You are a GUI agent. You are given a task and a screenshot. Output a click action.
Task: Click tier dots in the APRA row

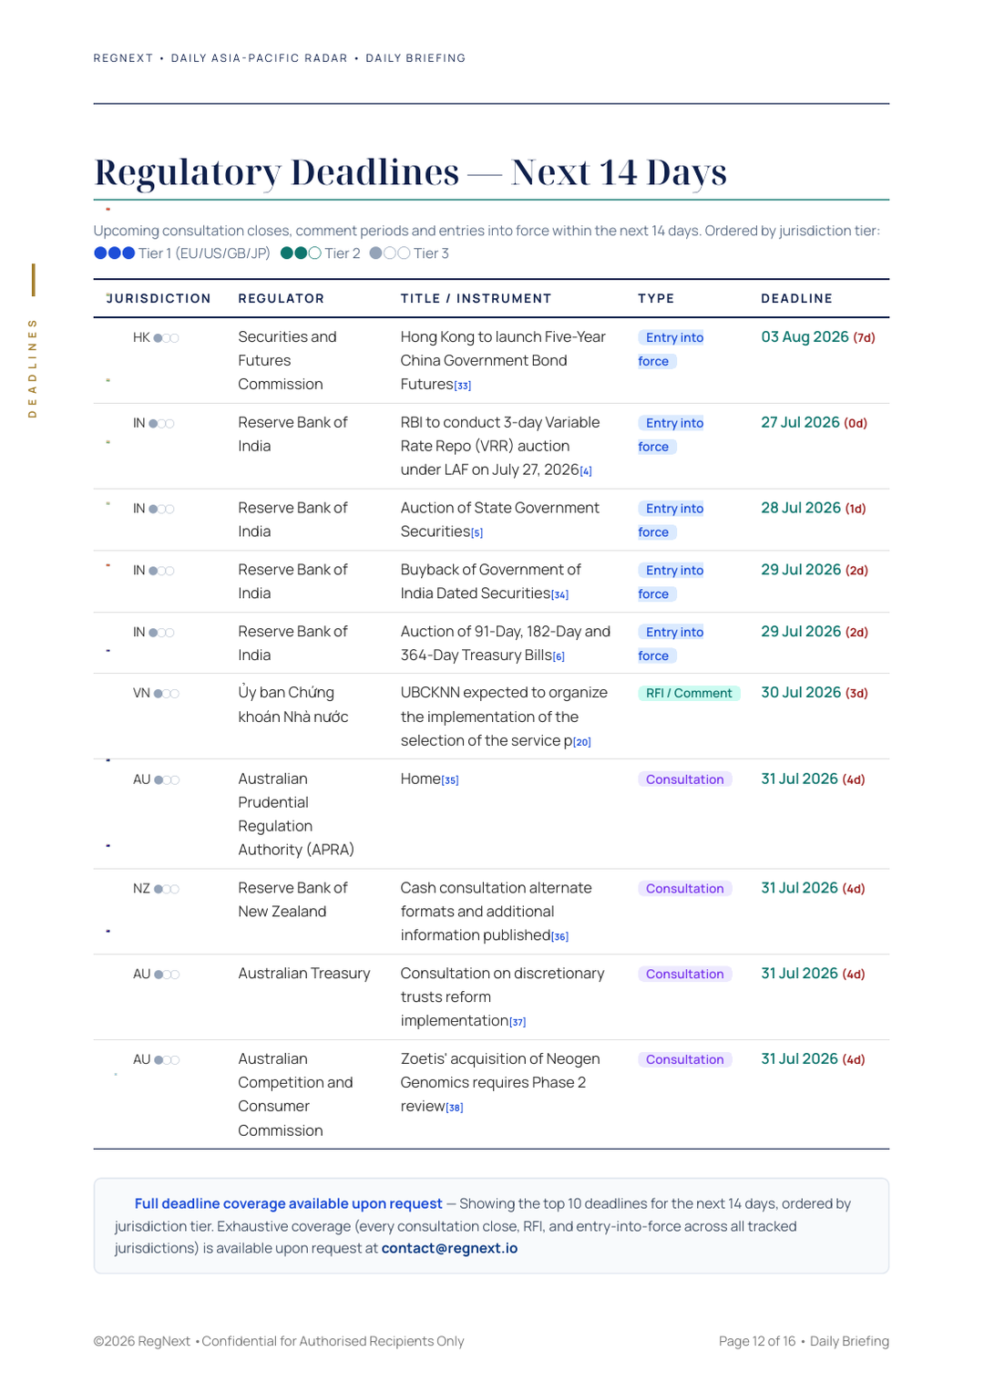[x=167, y=780]
